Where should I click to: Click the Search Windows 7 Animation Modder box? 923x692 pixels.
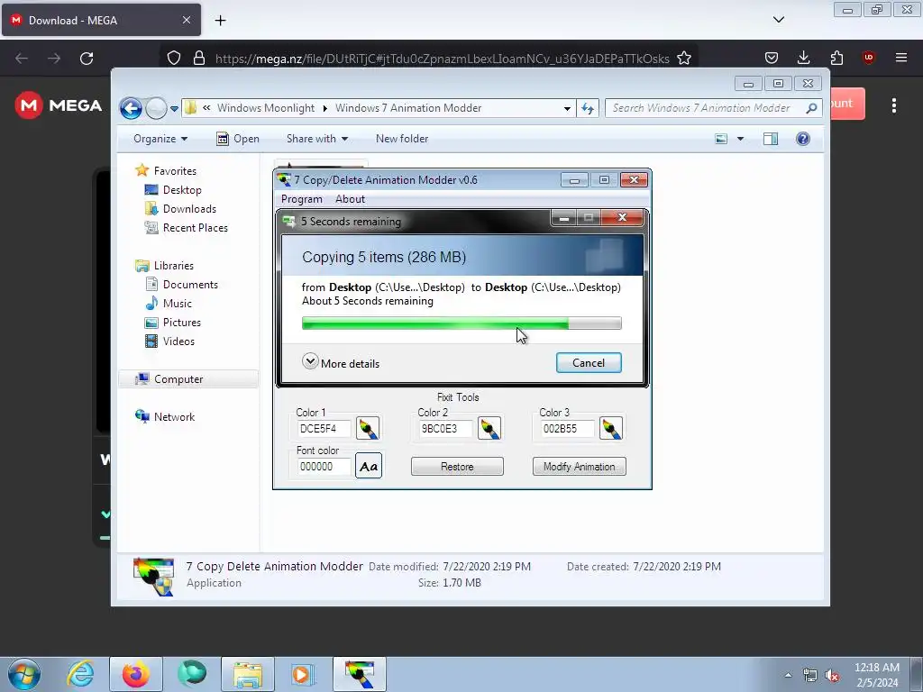click(714, 108)
